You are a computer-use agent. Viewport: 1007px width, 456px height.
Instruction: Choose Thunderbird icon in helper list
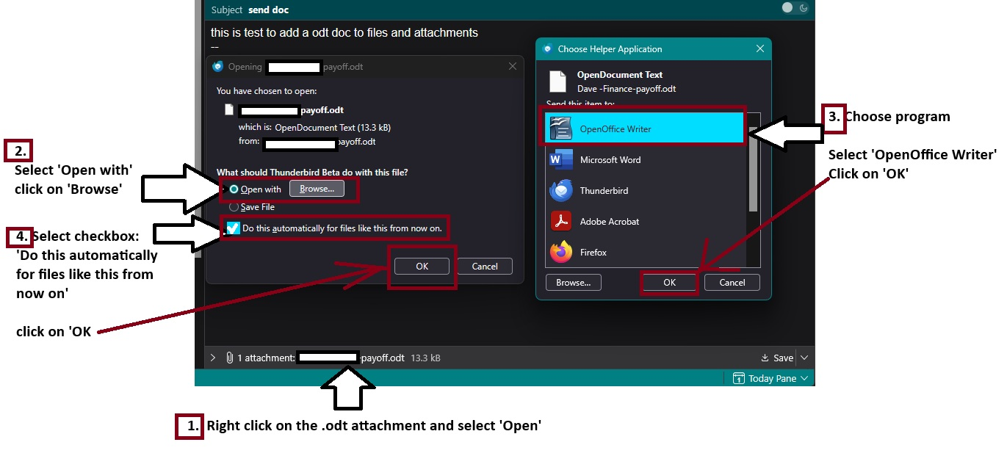click(x=561, y=191)
